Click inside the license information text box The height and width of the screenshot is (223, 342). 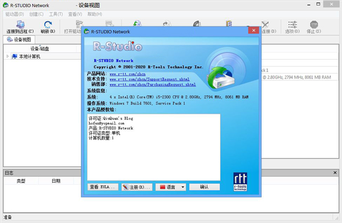(154, 147)
